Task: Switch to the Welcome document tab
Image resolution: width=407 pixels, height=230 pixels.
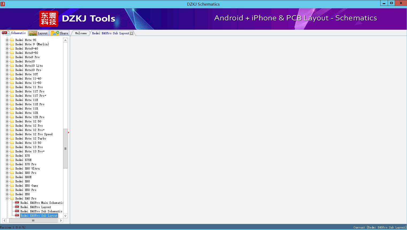Action: (x=81, y=33)
